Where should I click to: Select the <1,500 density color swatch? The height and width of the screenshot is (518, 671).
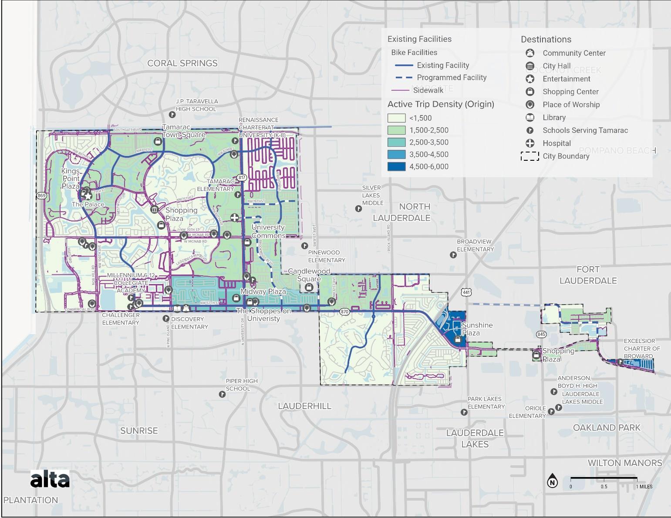(x=396, y=118)
